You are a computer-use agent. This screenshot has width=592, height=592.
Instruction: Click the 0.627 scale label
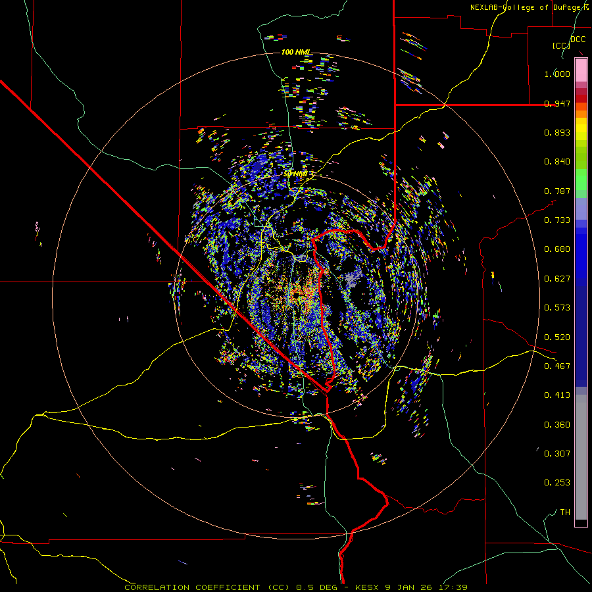click(x=557, y=279)
